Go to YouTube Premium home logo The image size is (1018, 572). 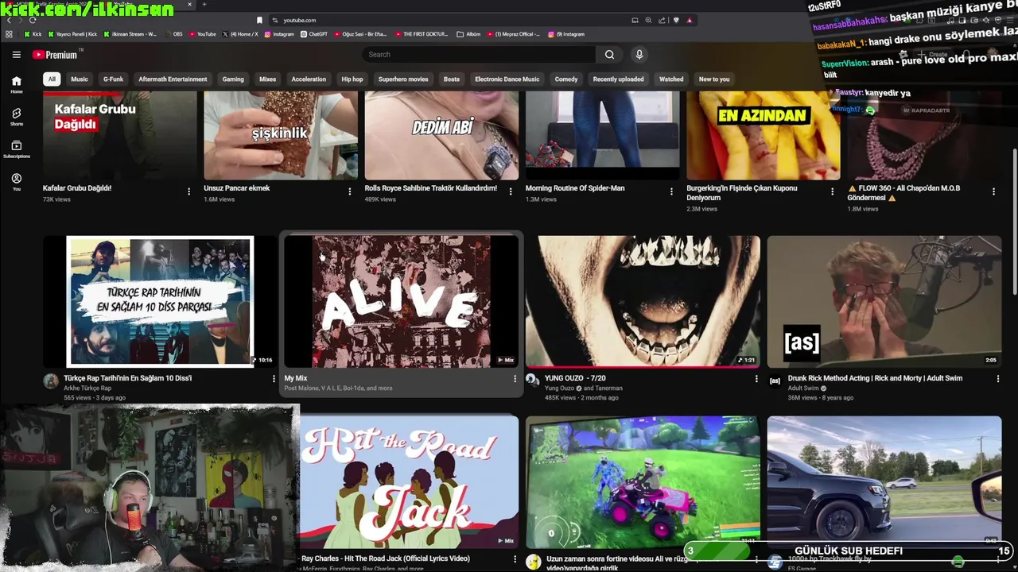point(56,55)
